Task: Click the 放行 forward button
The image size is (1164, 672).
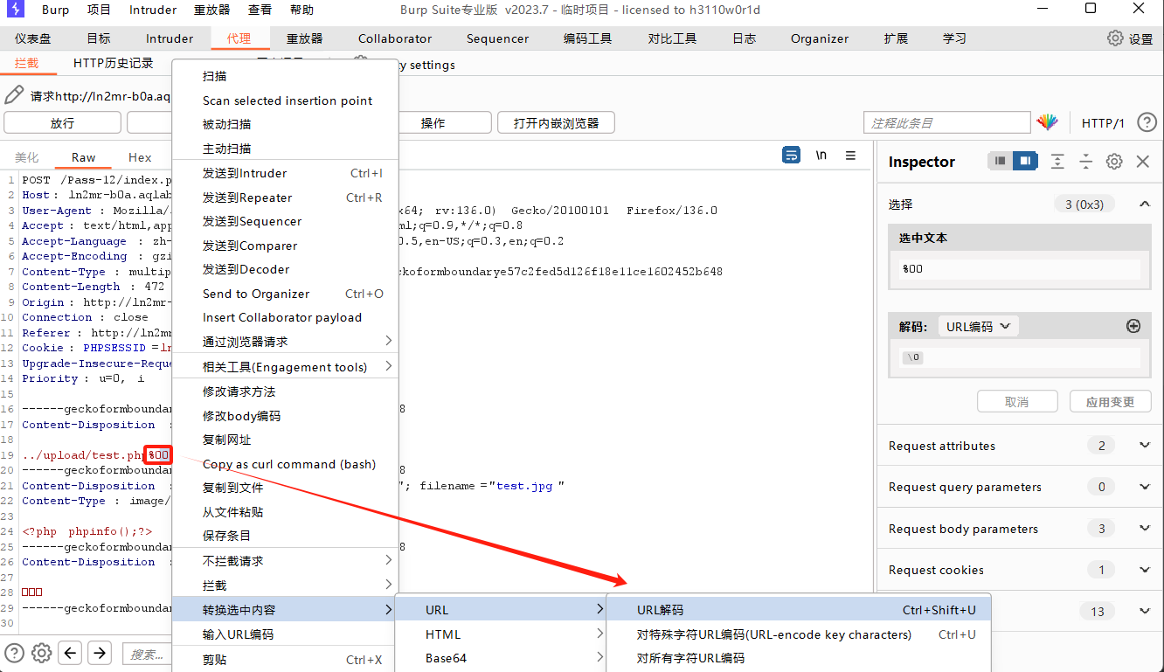Action: click(x=62, y=122)
